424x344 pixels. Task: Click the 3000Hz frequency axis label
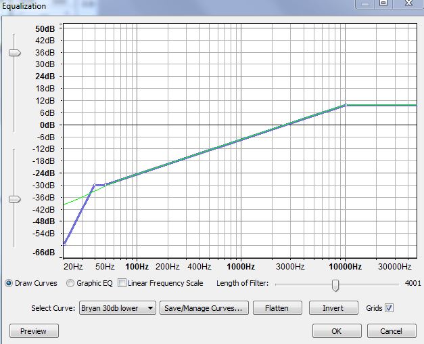click(x=290, y=267)
